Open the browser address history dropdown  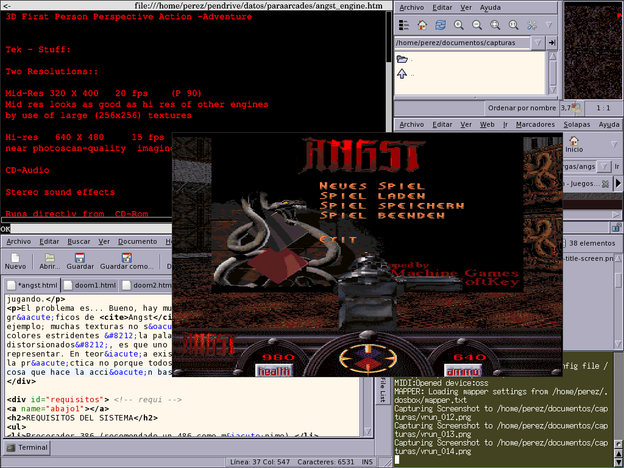604,166
